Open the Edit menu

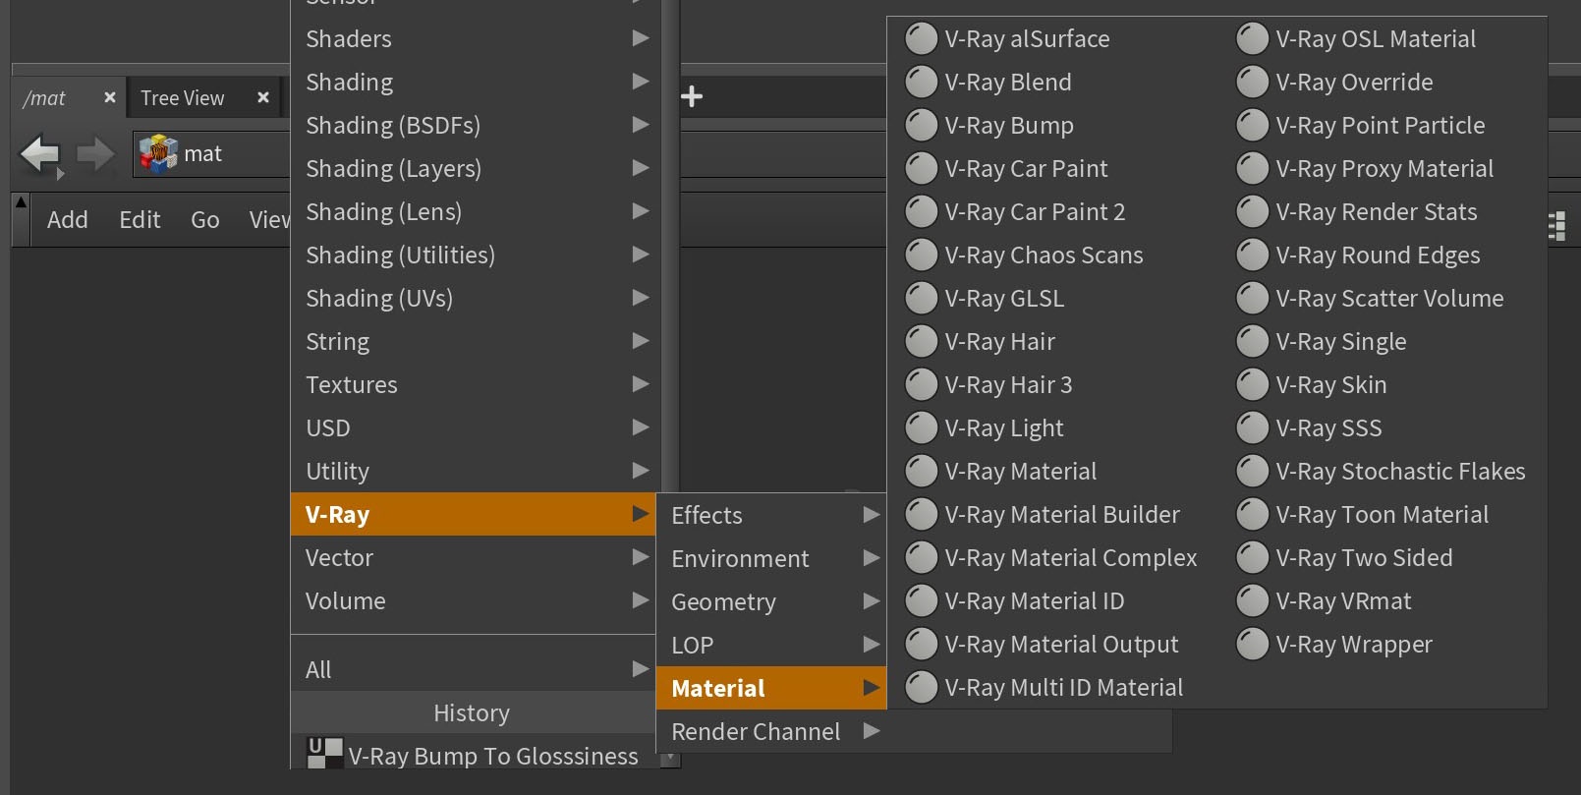point(140,220)
